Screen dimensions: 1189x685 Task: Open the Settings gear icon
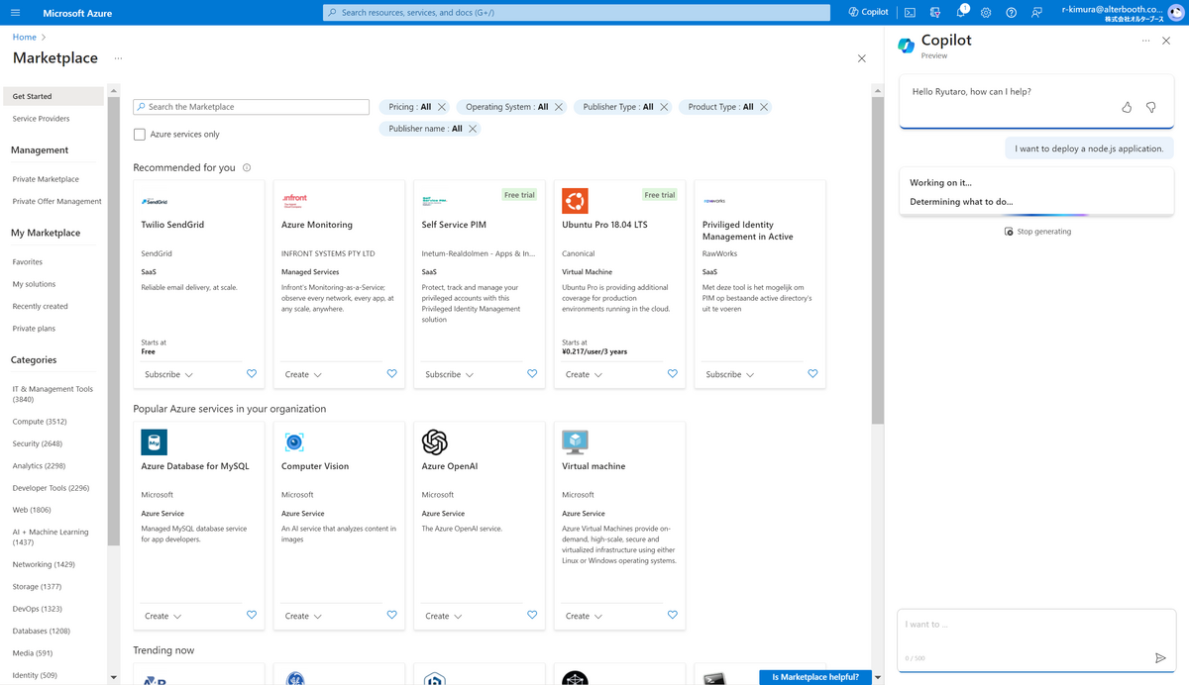point(986,13)
